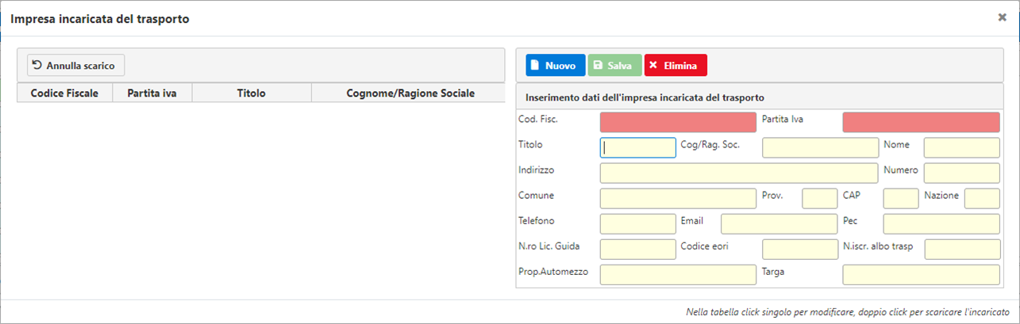Close the dialog with the X icon

coord(1003,17)
